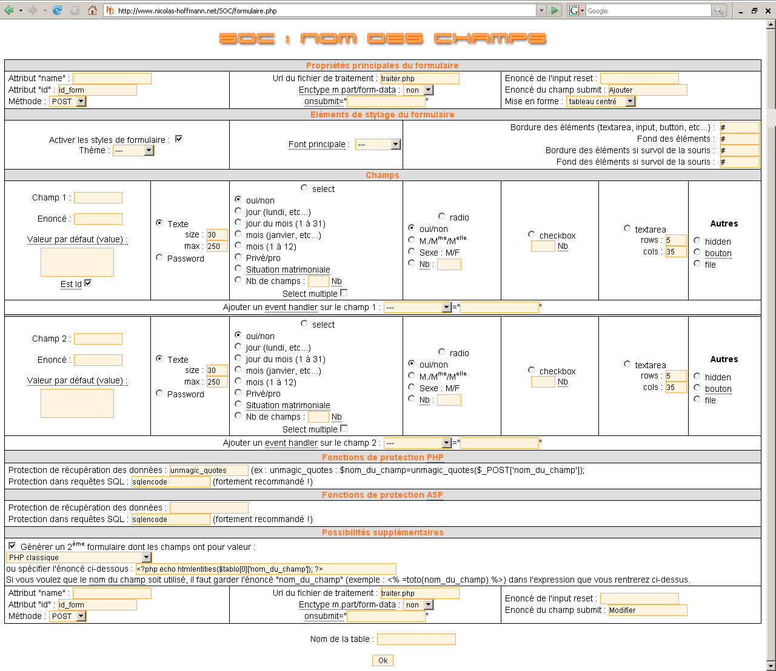Toggle Générer un 2ème formulaire checkbox

(12, 546)
